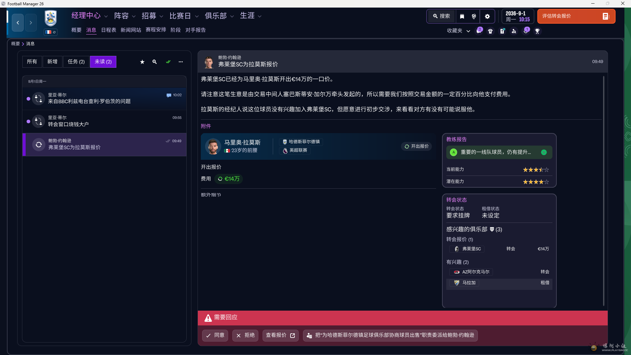Go forward with the right arrow button
The image size is (631, 355).
coord(31,23)
